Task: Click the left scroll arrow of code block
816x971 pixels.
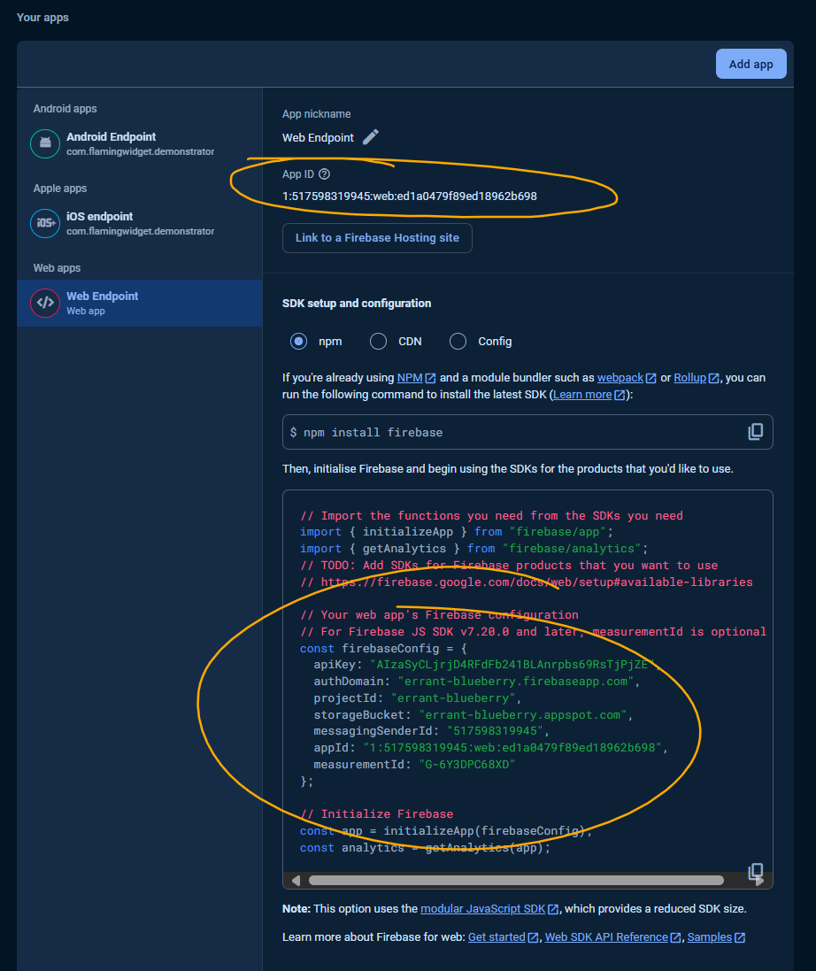Action: (296, 880)
